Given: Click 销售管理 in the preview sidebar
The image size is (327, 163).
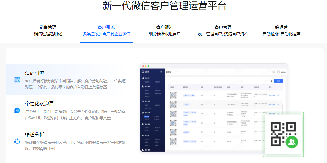Looking at the screenshot, I should tap(148, 86).
